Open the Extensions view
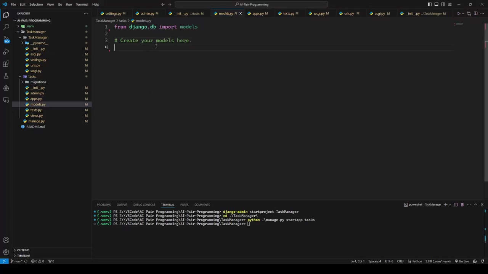Screen dimensions: 488x274 click(6, 64)
